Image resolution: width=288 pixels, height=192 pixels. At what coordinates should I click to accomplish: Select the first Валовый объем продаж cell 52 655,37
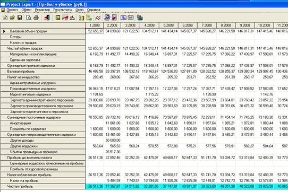[95, 31]
